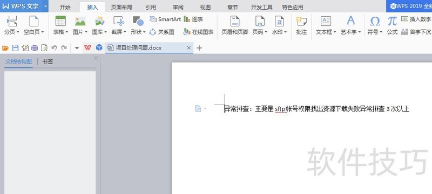
Task: Expand the 截屏 dropdown arrow
Action: [125, 32]
